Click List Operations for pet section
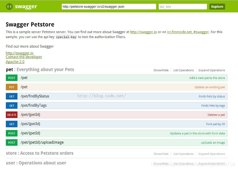Image resolution: width=238 pixels, height=170 pixels. coord(184,70)
